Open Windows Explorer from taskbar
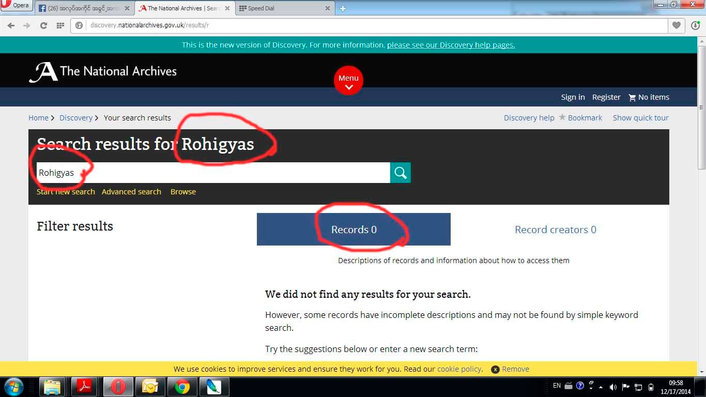Image resolution: width=706 pixels, height=397 pixels. 52,387
